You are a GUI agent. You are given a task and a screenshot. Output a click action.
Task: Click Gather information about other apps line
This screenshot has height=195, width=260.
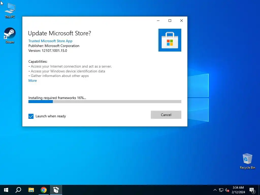pos(59,76)
